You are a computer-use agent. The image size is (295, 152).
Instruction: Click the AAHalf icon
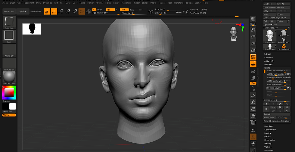[x=253, y=50]
